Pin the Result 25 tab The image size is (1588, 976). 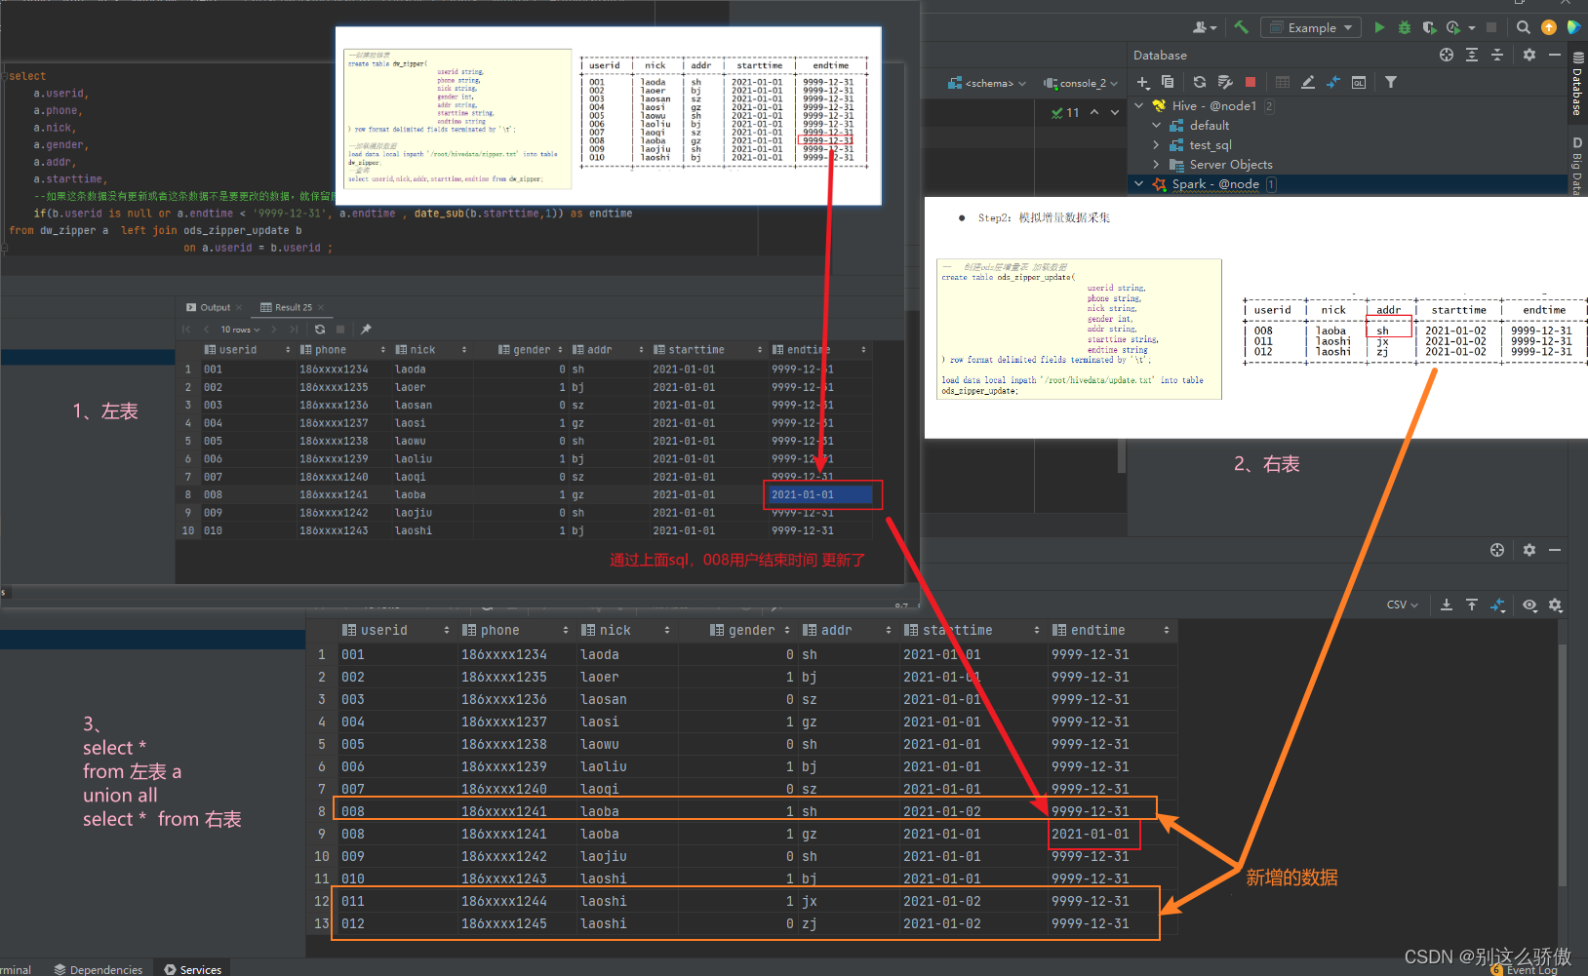pos(366,330)
